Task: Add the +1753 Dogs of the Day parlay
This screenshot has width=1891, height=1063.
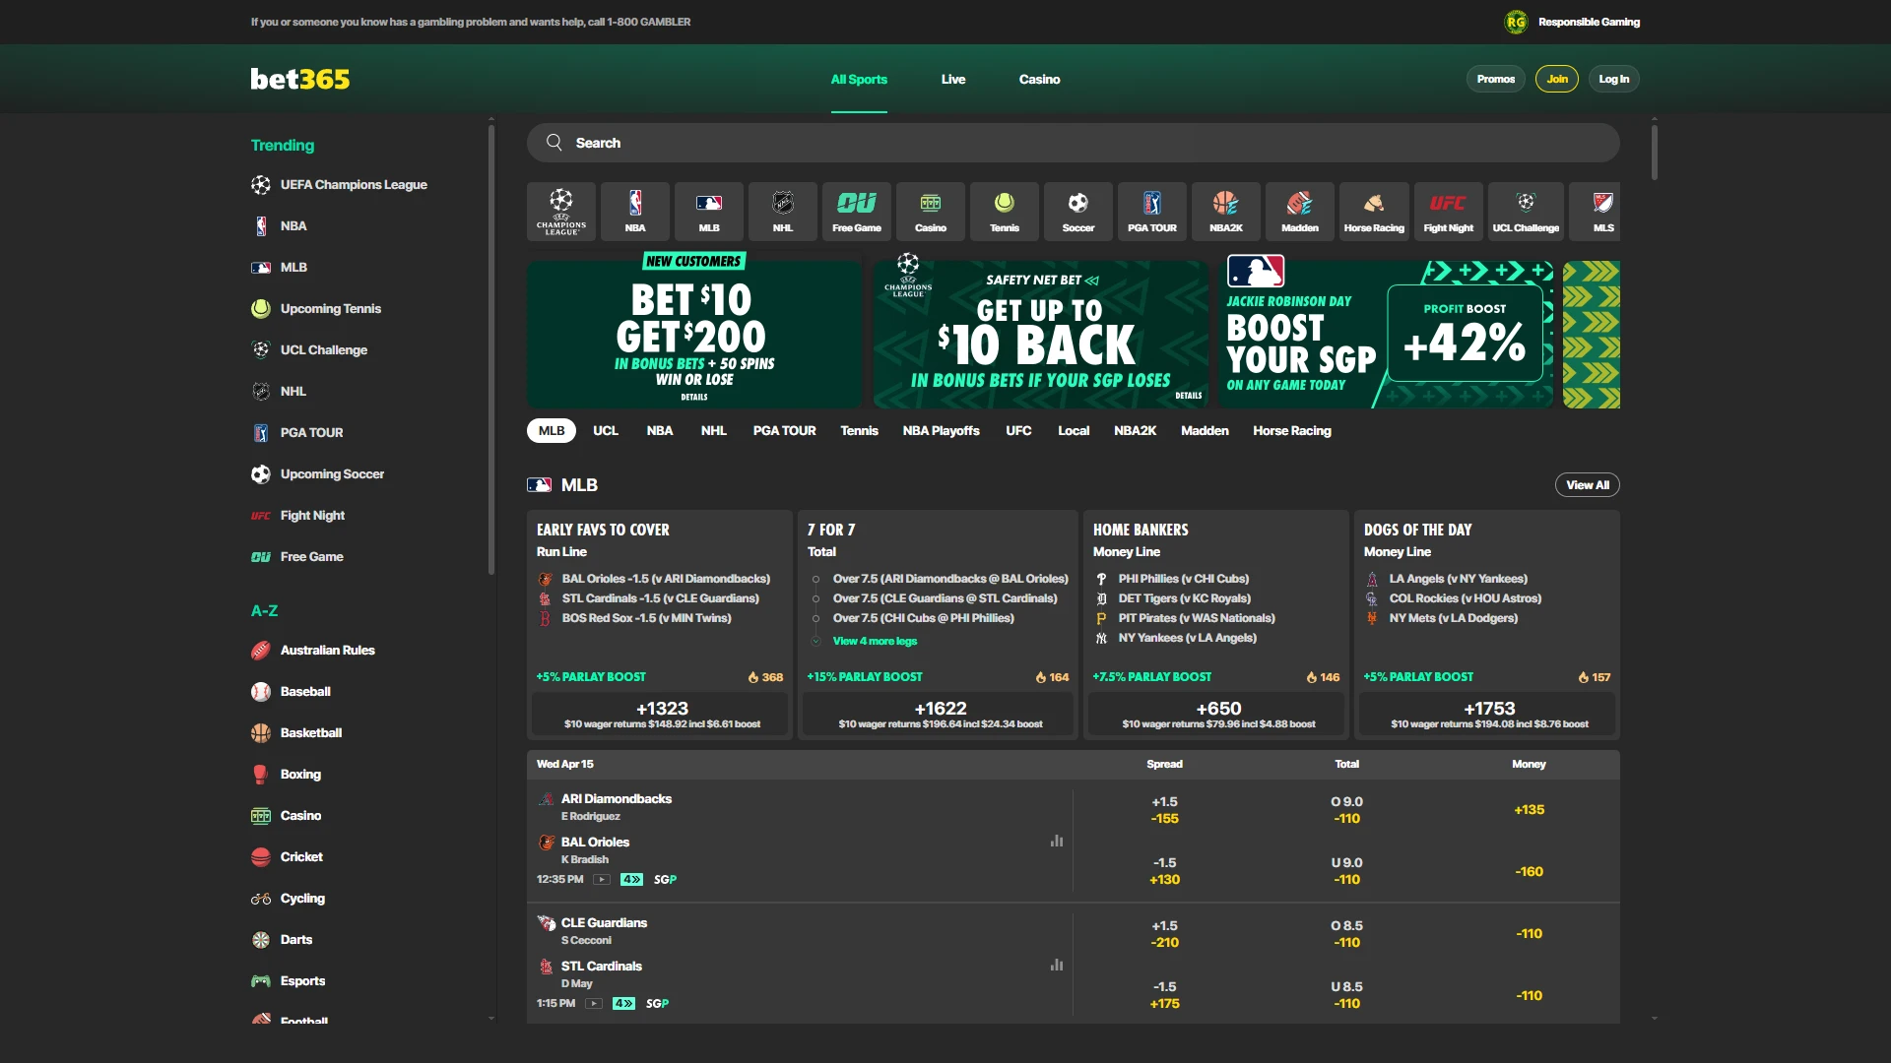Action: pos(1489,715)
